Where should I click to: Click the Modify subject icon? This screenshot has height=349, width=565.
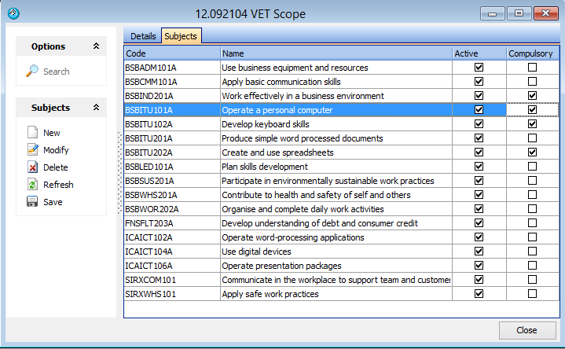(32, 150)
